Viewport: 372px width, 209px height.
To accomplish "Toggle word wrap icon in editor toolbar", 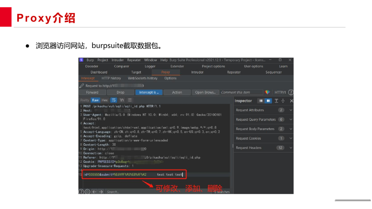I will [114, 100].
